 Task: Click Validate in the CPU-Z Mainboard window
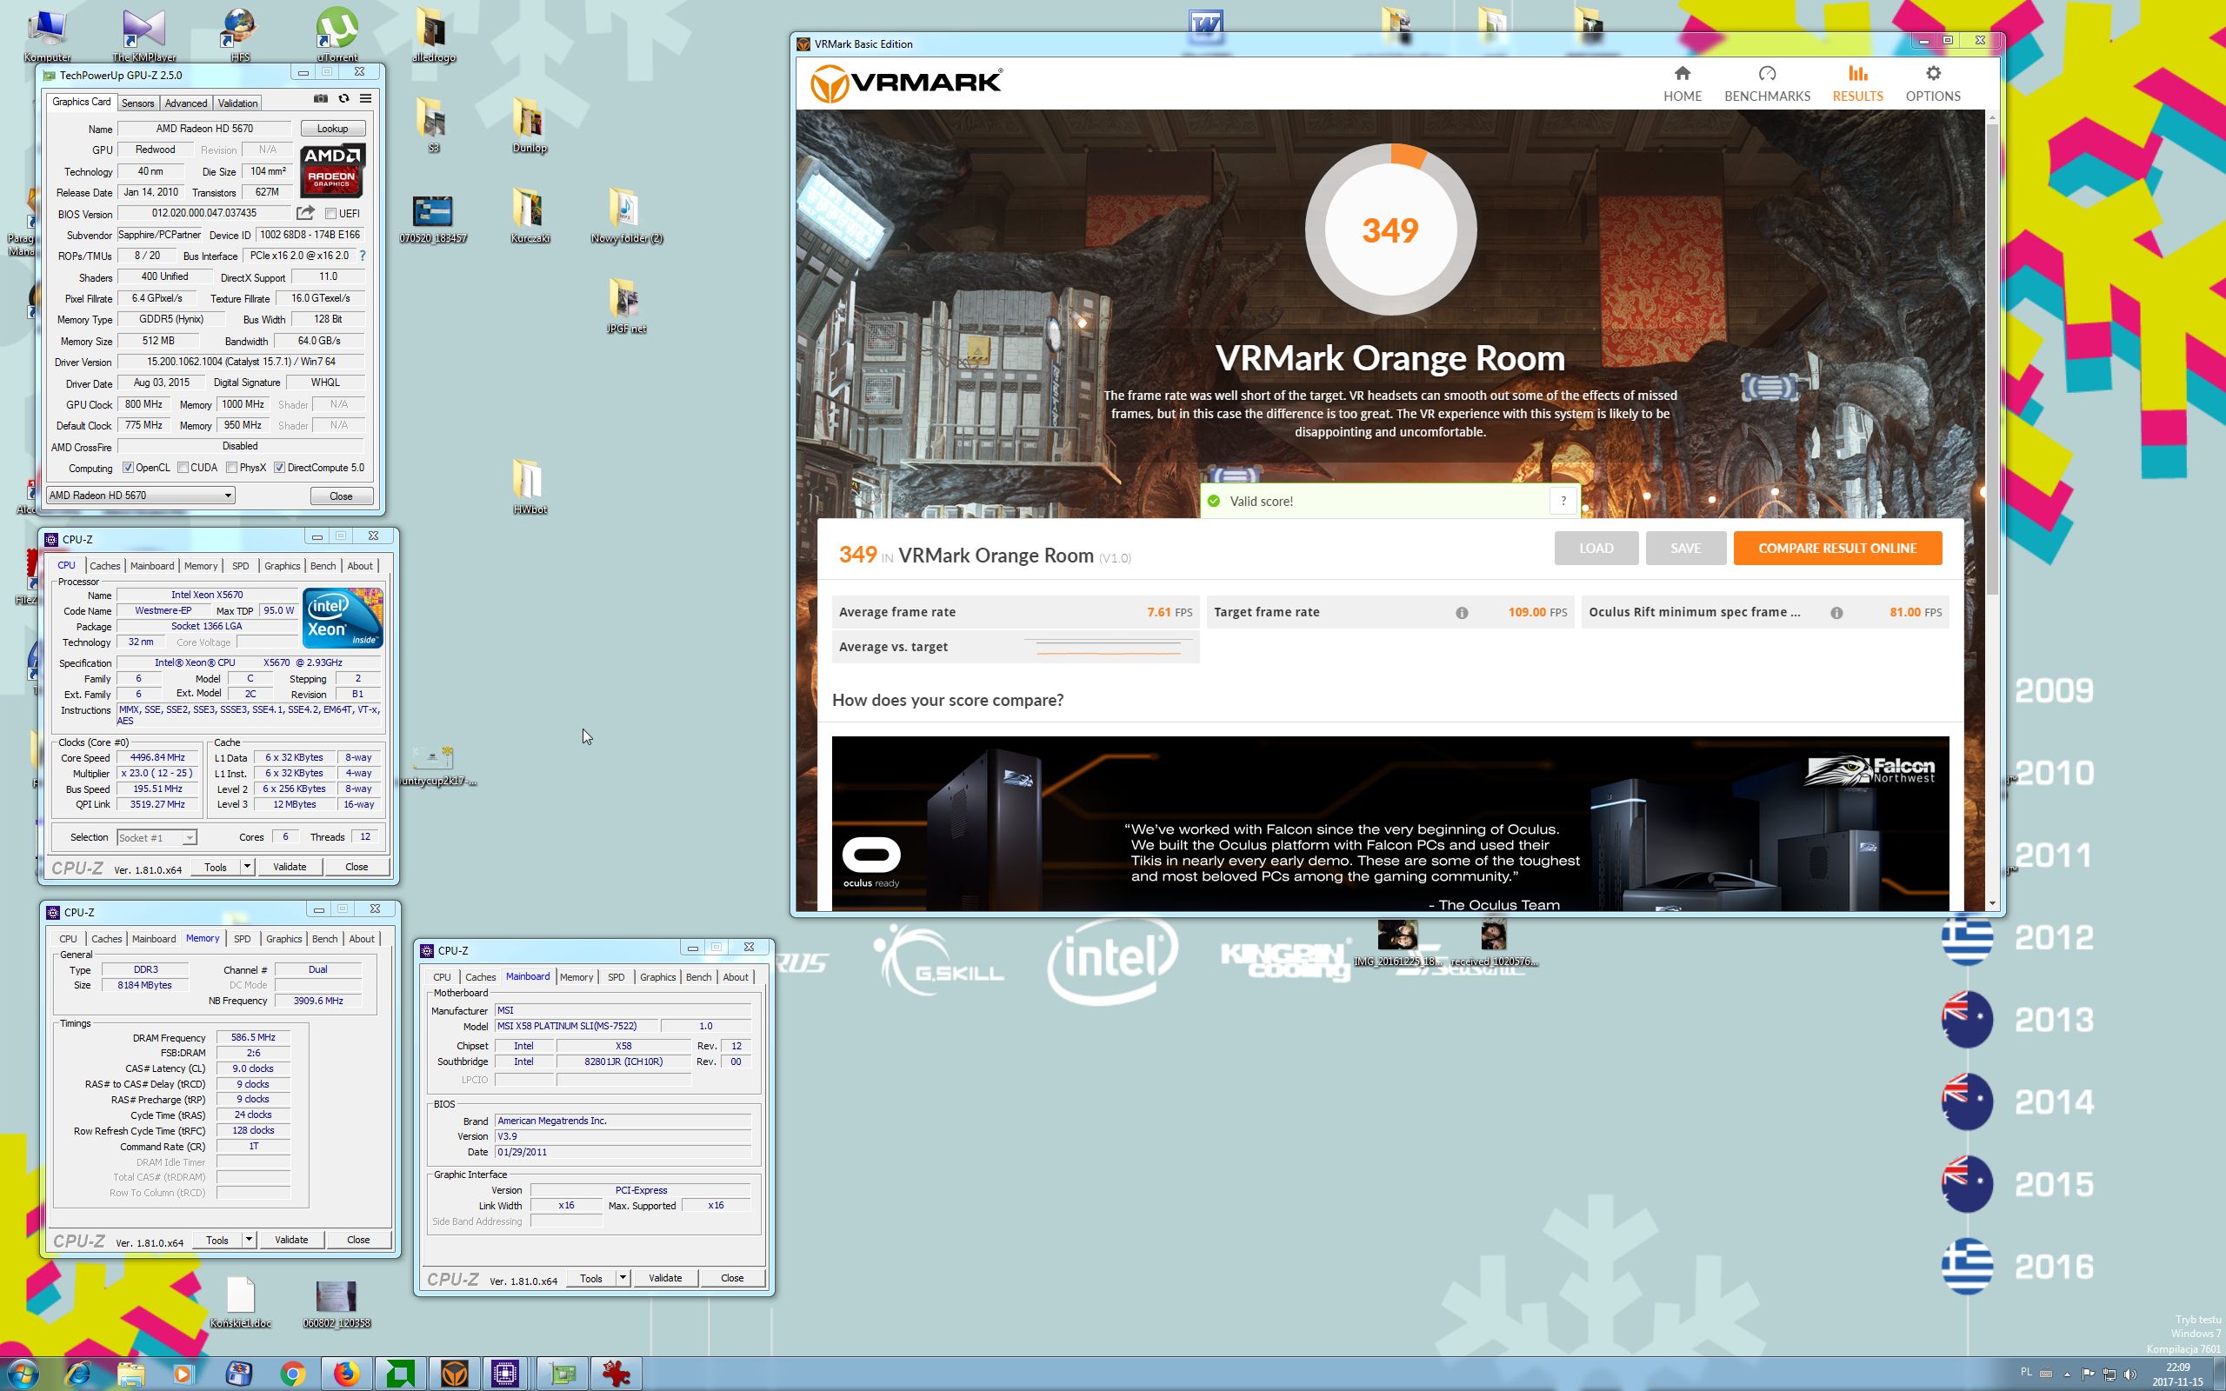pyautogui.click(x=665, y=1278)
